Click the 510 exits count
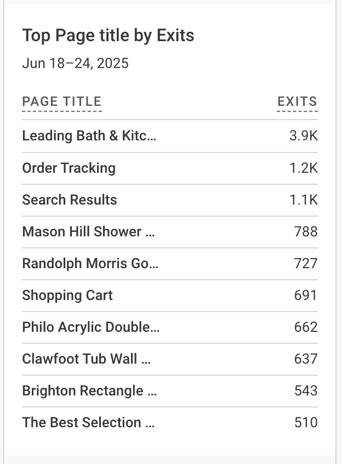Screen dimensions: 342x464 [x=306, y=422]
